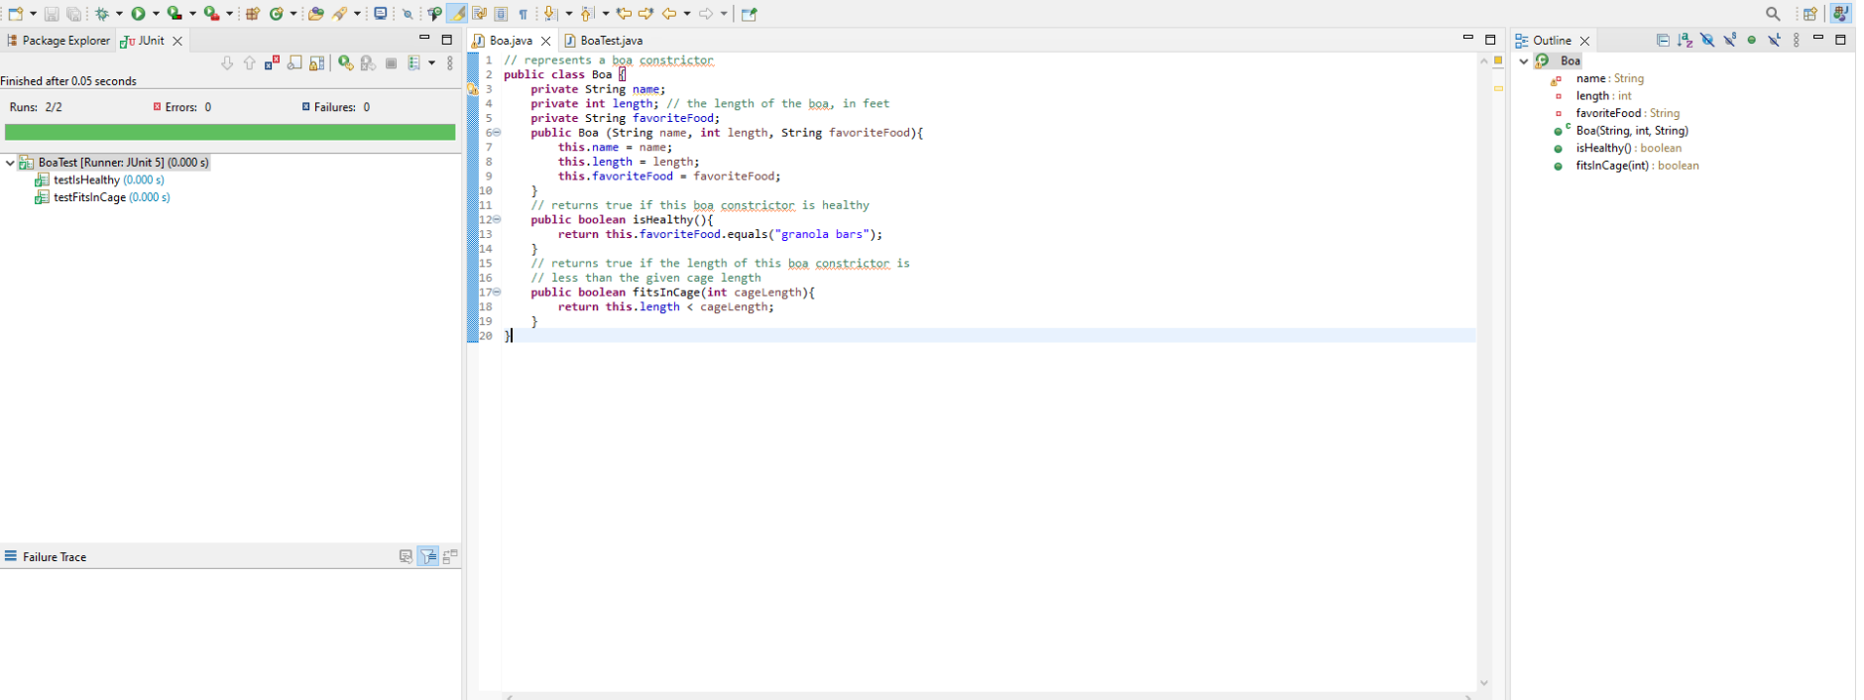Collapse the code fold at line 12
Viewport: 1864px width, 700px height.
[x=497, y=220]
